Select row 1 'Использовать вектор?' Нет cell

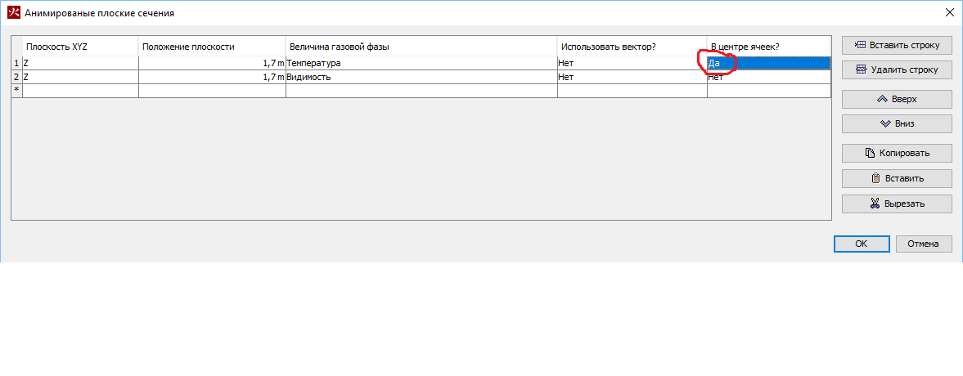[x=632, y=63]
